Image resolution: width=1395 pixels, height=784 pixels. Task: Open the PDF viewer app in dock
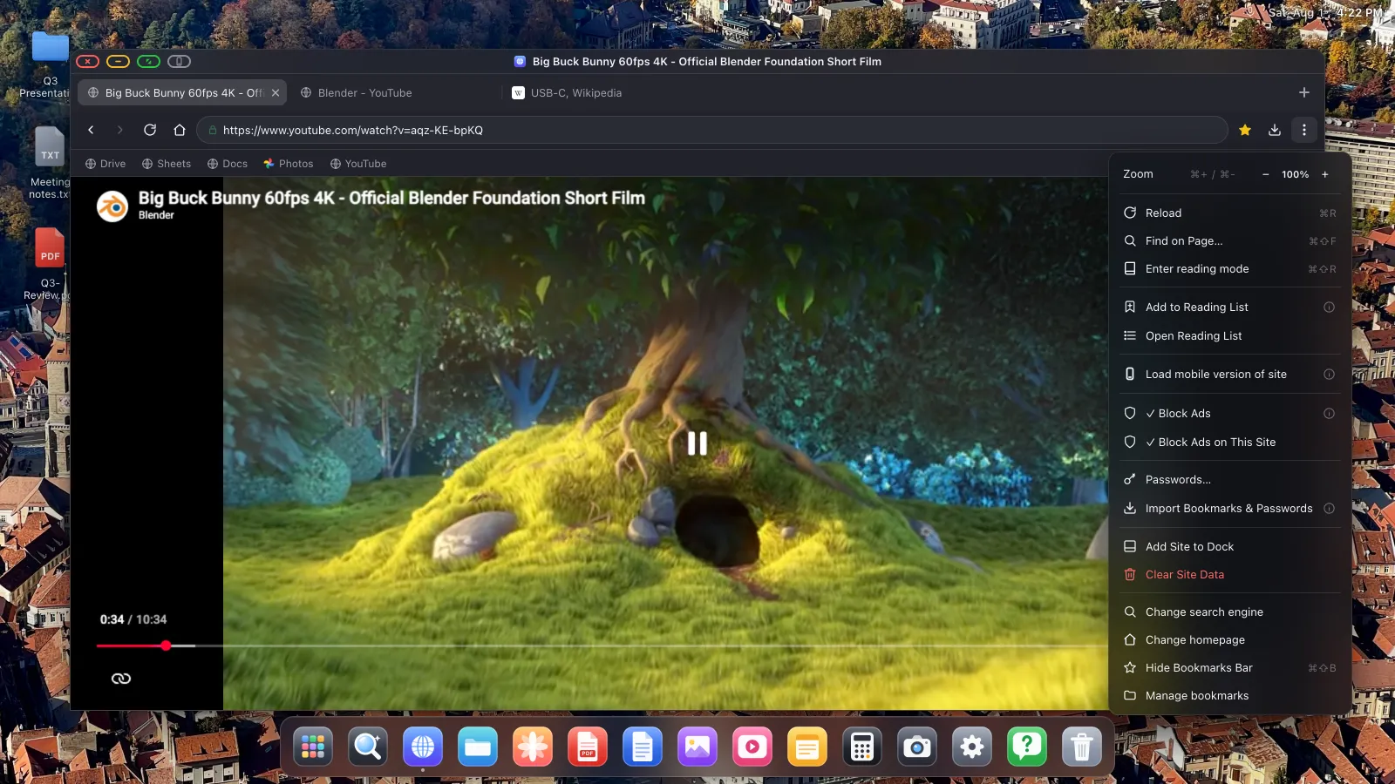588,747
